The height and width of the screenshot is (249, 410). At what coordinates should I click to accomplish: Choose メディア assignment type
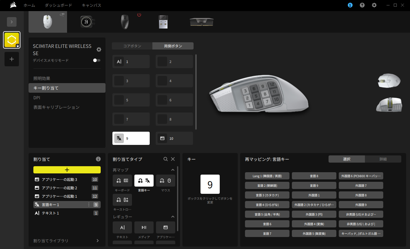coord(144,227)
